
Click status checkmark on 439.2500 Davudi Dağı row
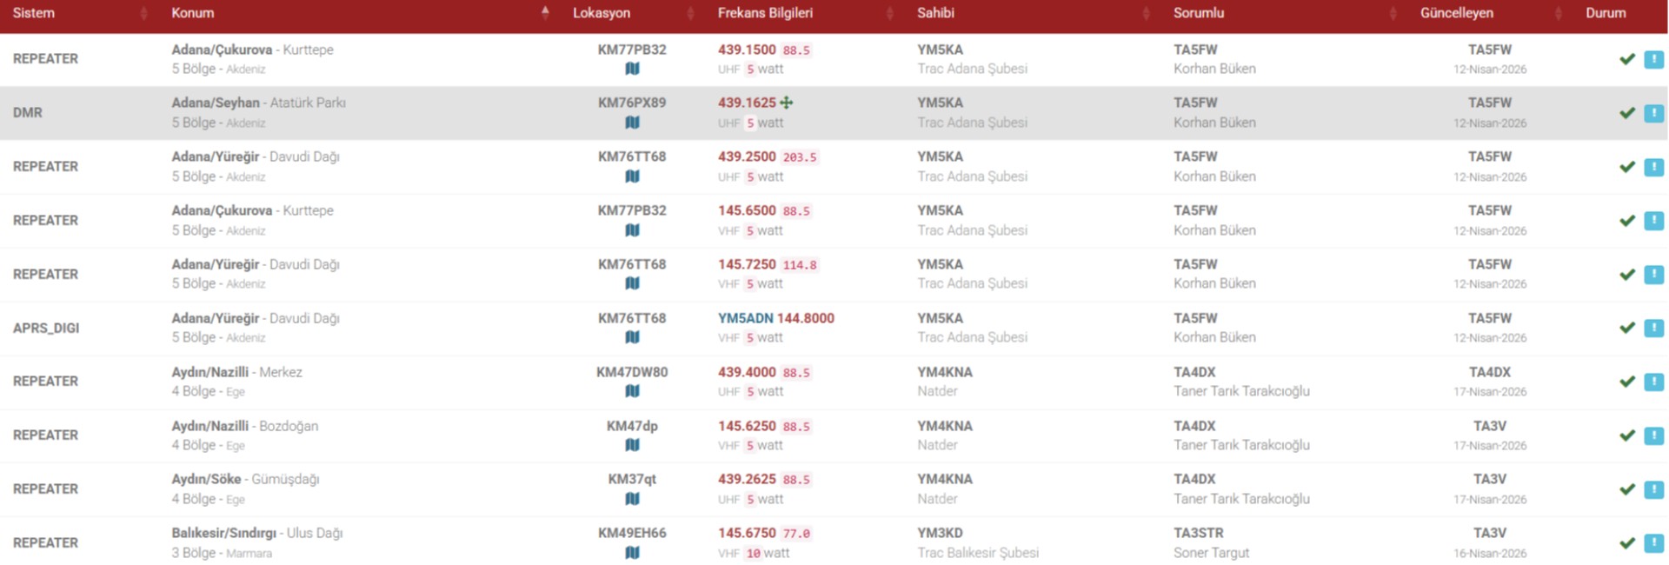click(1627, 167)
